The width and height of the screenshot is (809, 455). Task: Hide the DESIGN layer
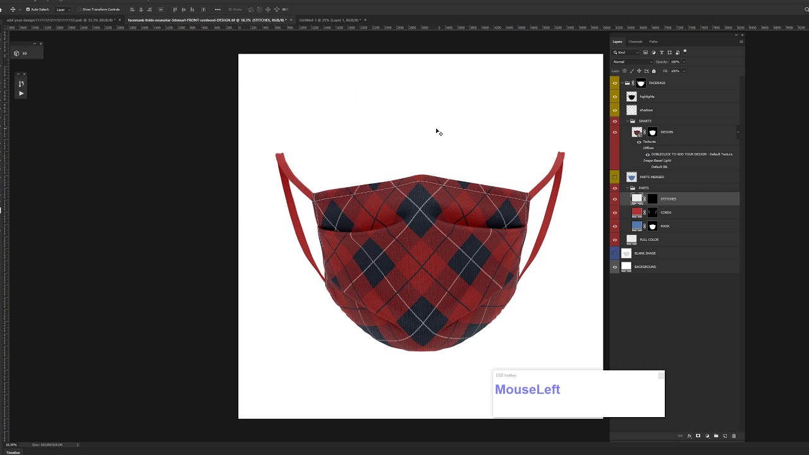point(614,132)
